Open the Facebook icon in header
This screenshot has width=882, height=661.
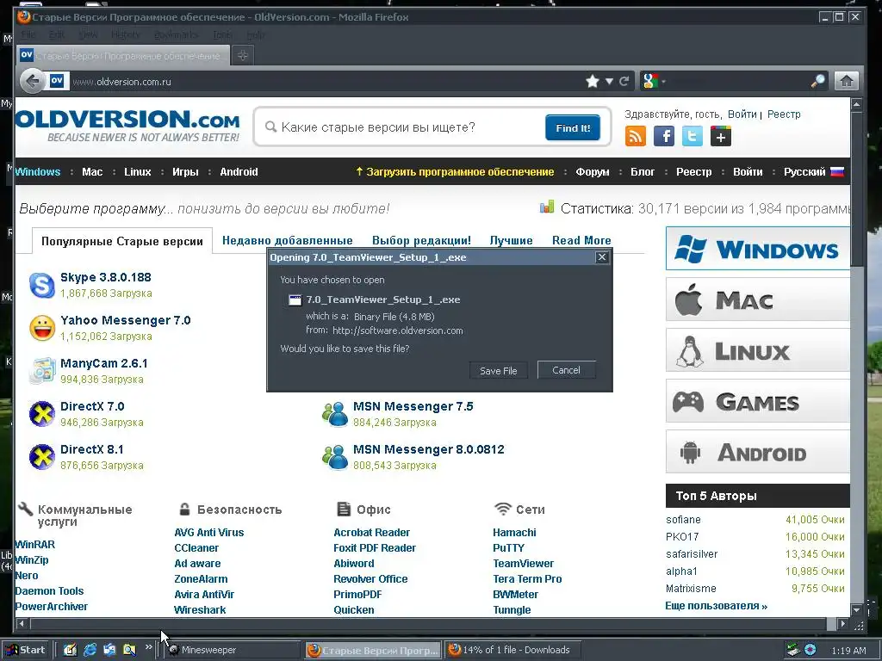(x=664, y=136)
